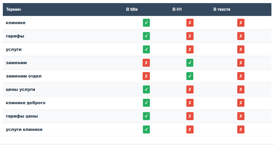
Task: Click red cross in тексте column for цены услуги
Action: (x=241, y=90)
